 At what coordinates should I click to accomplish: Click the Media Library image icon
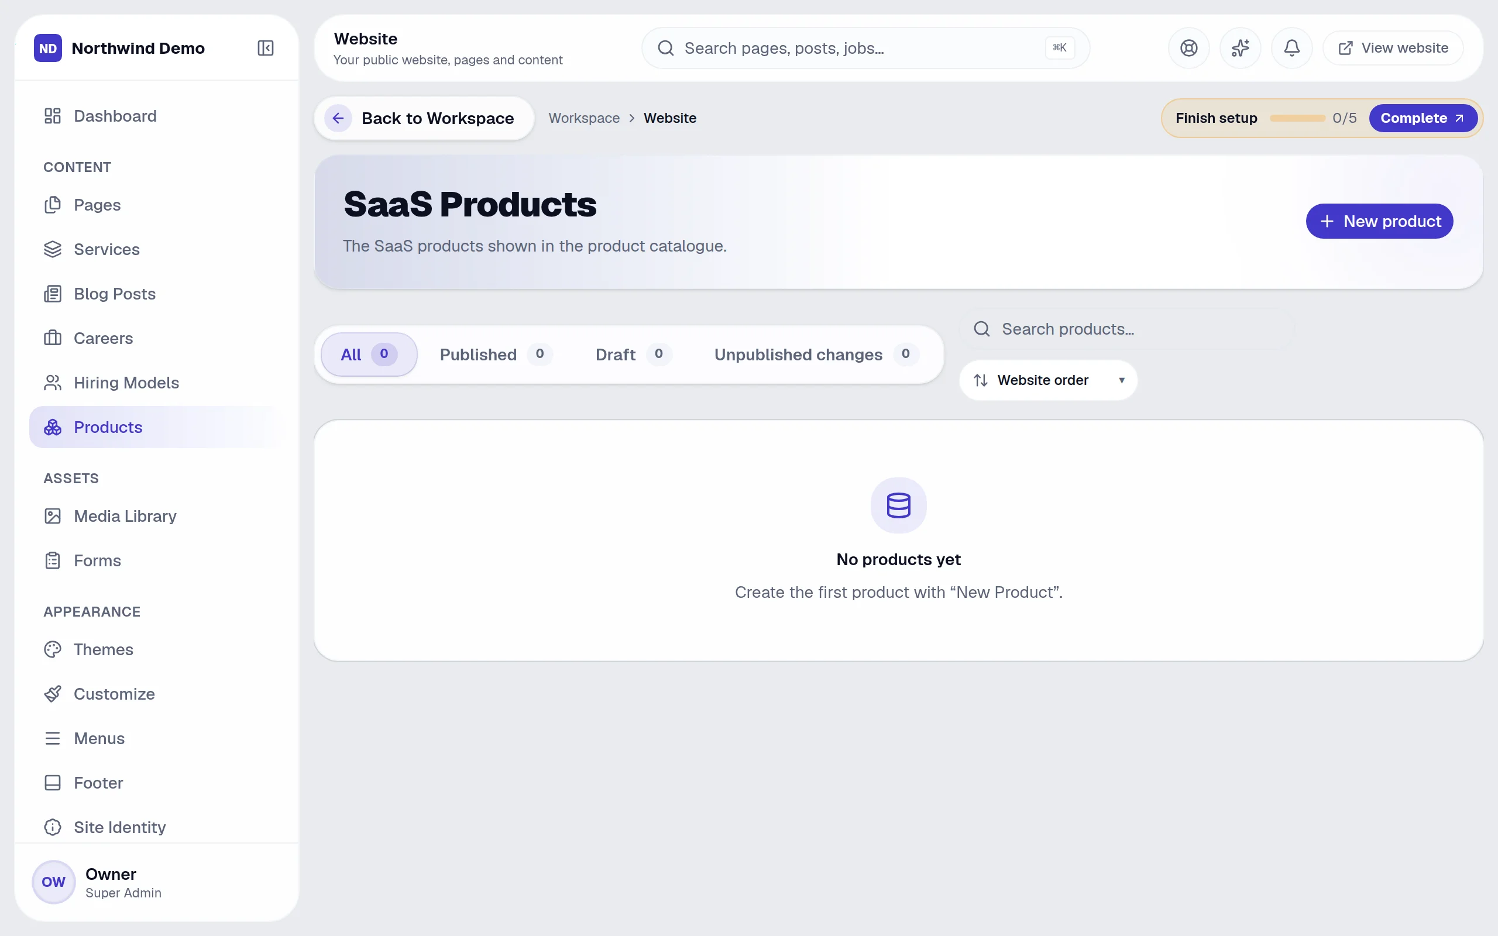tap(53, 515)
